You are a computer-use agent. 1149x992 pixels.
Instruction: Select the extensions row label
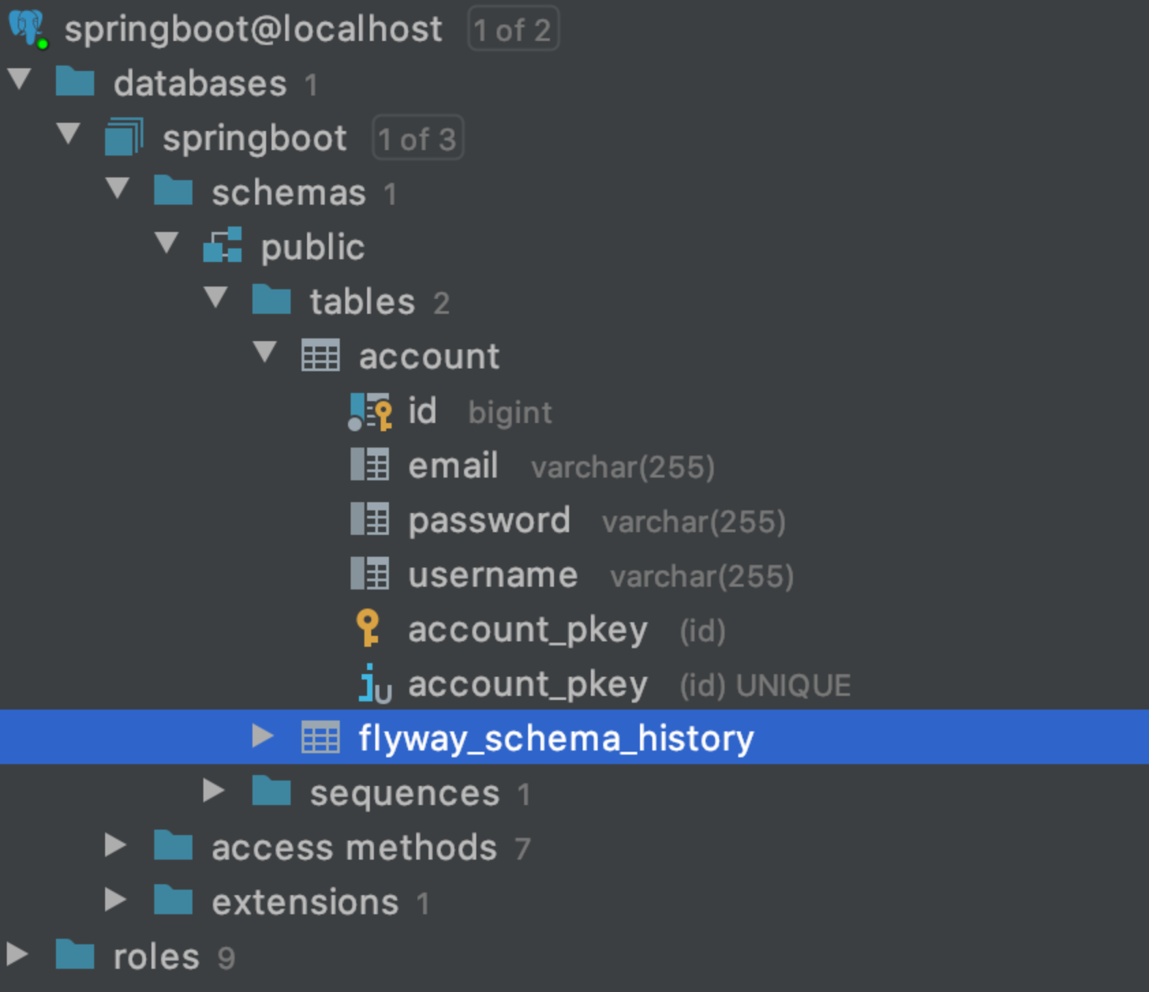(x=305, y=903)
